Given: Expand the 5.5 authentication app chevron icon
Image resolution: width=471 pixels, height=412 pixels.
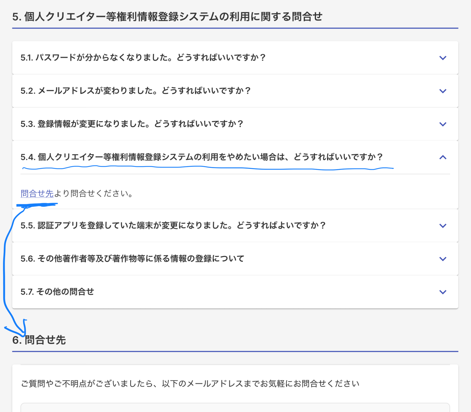Looking at the screenshot, I should (443, 226).
